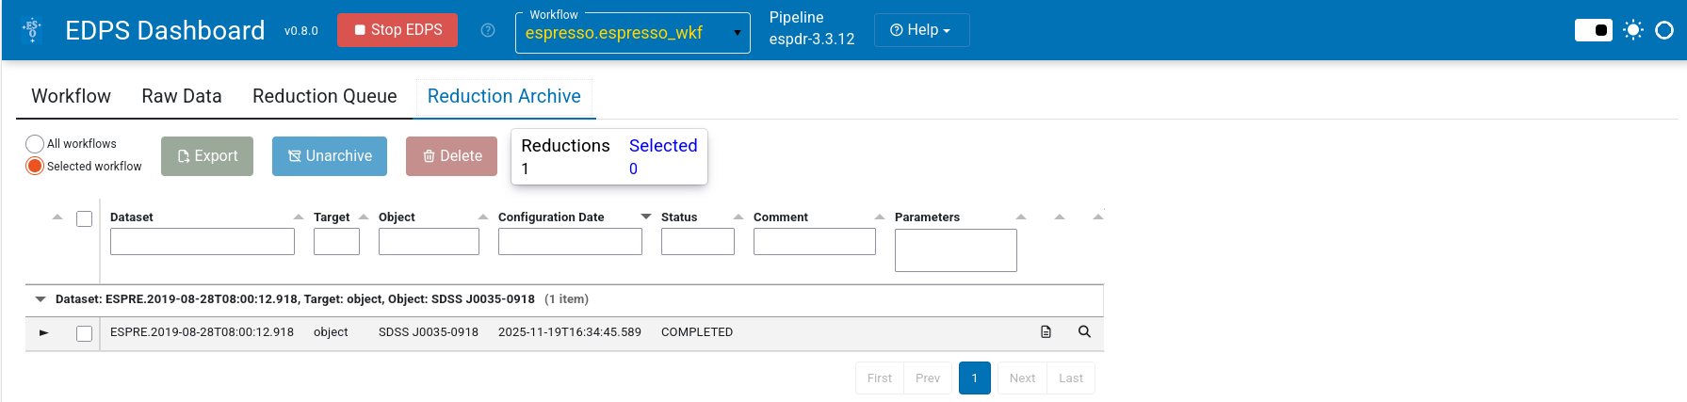Open the Help dropdown menu
The height and width of the screenshot is (402, 1687).
point(921,30)
